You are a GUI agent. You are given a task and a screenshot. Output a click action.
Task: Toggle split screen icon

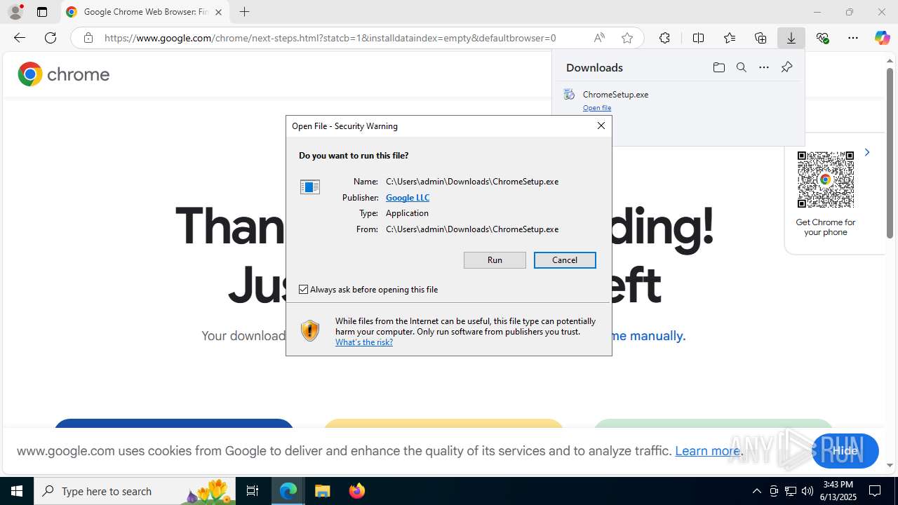pos(698,38)
